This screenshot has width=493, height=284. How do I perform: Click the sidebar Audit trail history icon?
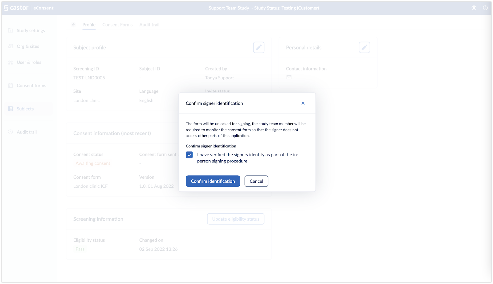[x=10, y=132]
